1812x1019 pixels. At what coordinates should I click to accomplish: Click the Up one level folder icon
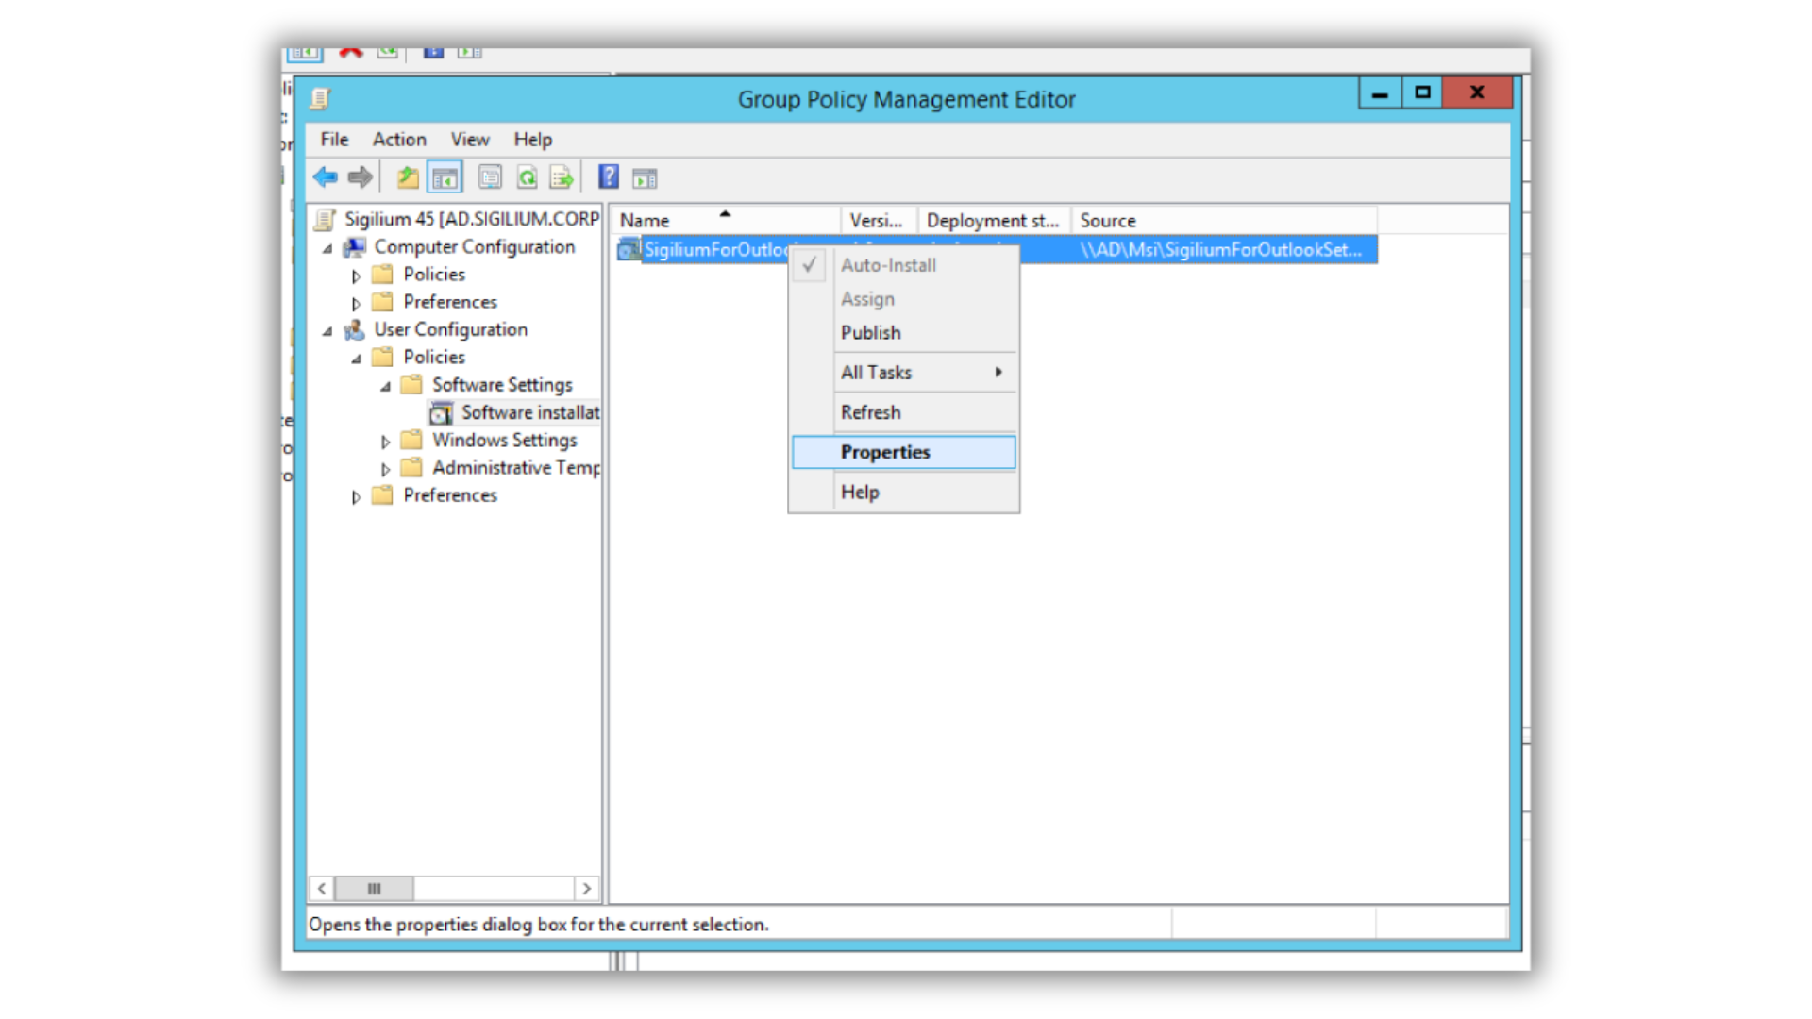click(x=408, y=177)
